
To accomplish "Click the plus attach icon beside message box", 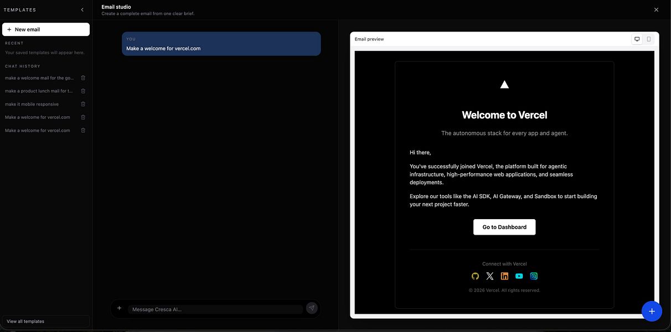I will [x=119, y=308].
